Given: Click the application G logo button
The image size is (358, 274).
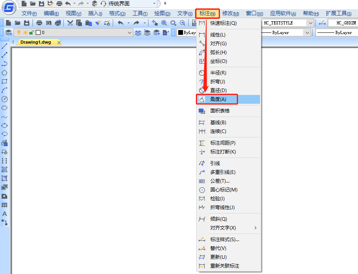Looking at the screenshot, I should (x=9, y=8).
